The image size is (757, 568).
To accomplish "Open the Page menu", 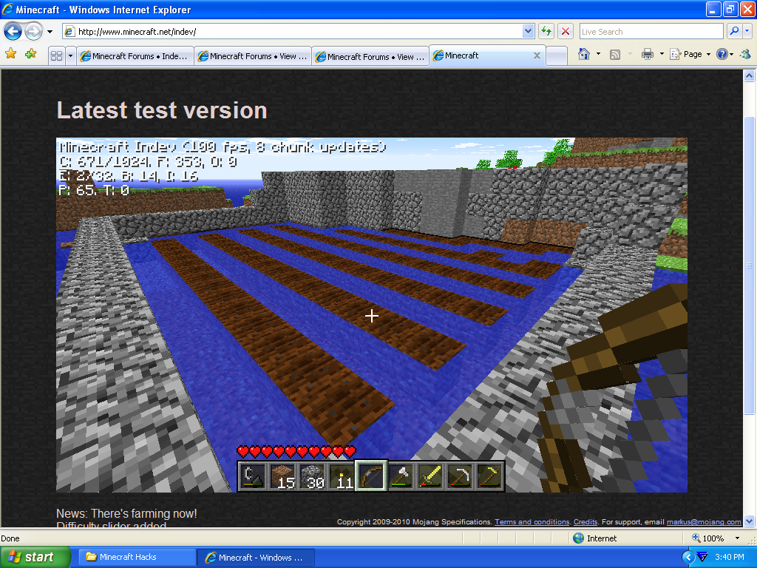I will tap(690, 54).
